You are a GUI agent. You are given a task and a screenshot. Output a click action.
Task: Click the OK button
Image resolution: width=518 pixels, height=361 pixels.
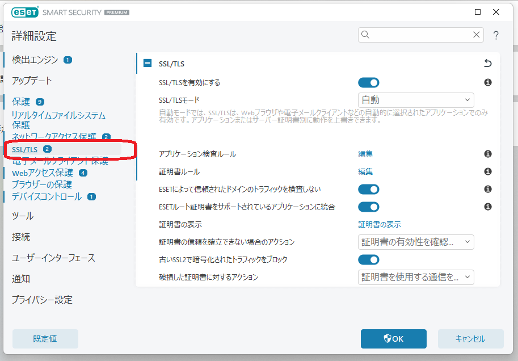(393, 338)
